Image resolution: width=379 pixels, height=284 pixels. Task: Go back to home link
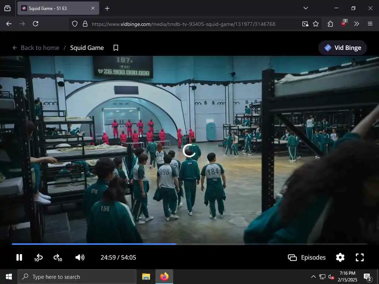pyautogui.click(x=36, y=48)
